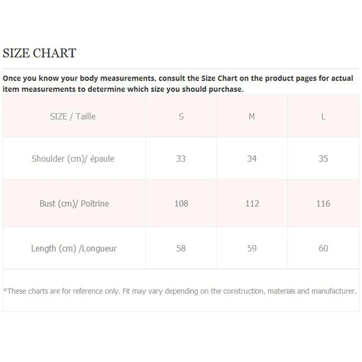Viewport: 362px width, 362px height.
Task: Click bust value 108 for size S
Action: [181, 204]
